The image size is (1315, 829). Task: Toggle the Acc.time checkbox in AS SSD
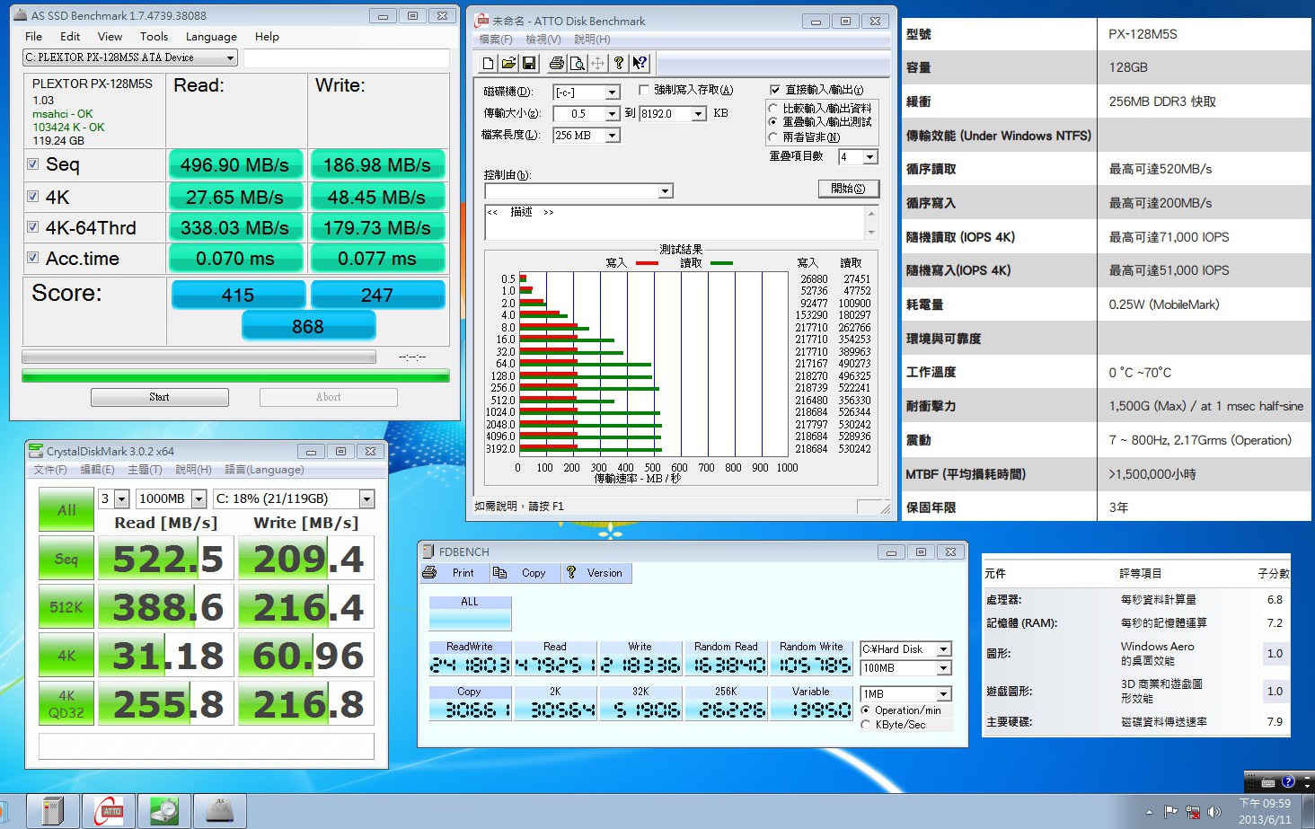pos(33,257)
